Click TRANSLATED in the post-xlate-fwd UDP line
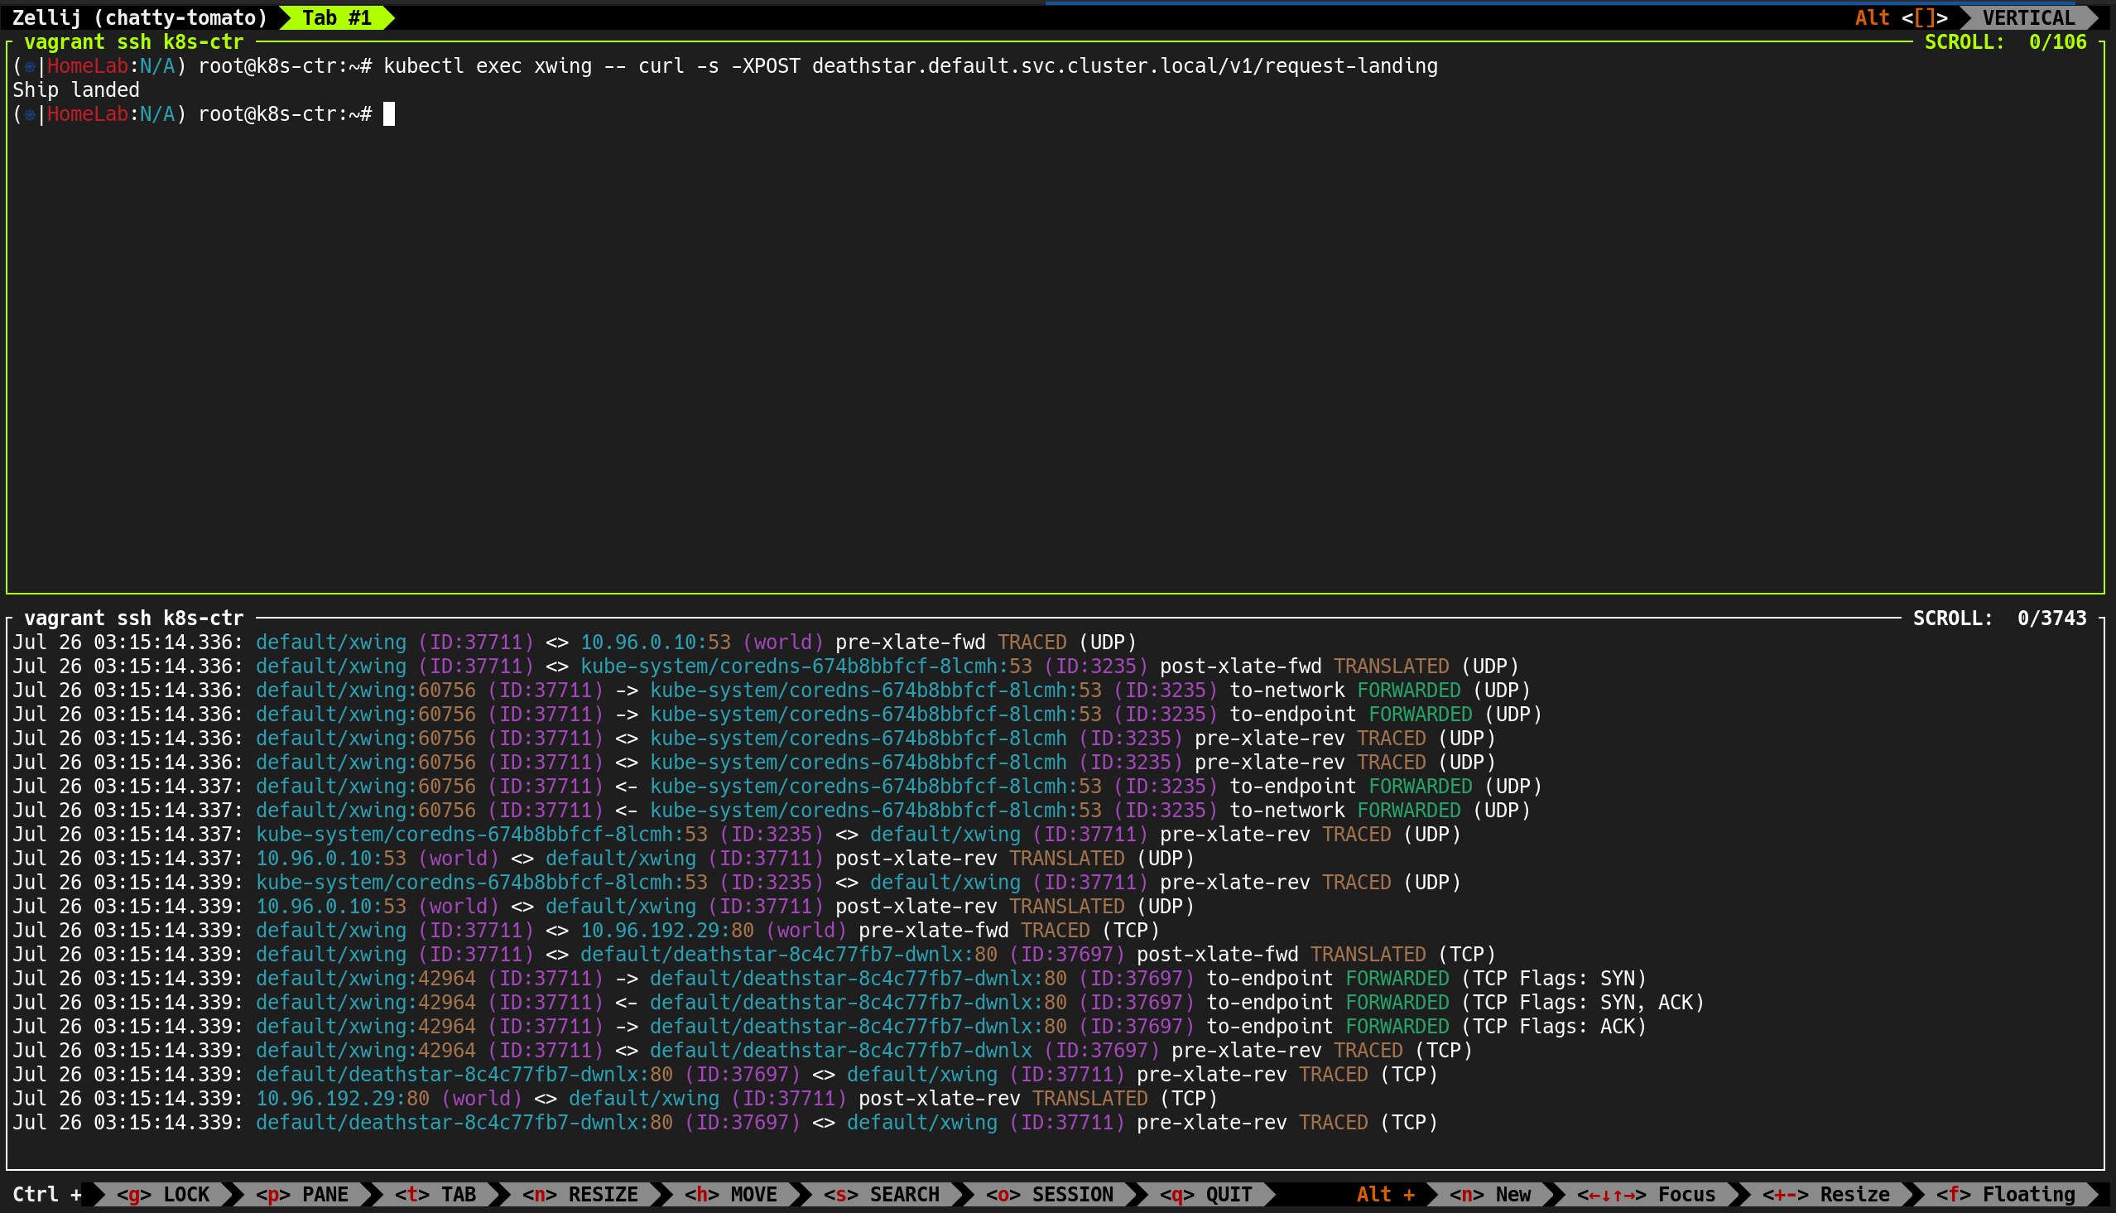Image resolution: width=2116 pixels, height=1213 pixels. pos(1392,667)
